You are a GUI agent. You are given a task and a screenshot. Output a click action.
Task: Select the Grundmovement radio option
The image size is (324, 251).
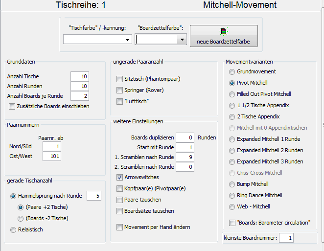(232, 72)
